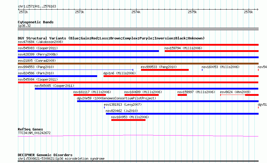Viewport: 267px width, 163px height.
Task: Click the nsv545085 (Cooper2011) blue bar
Action: click(x=147, y=89)
